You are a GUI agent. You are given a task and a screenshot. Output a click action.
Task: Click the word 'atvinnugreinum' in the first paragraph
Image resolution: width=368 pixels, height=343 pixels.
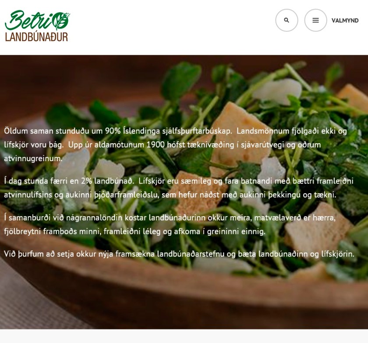click(33, 159)
